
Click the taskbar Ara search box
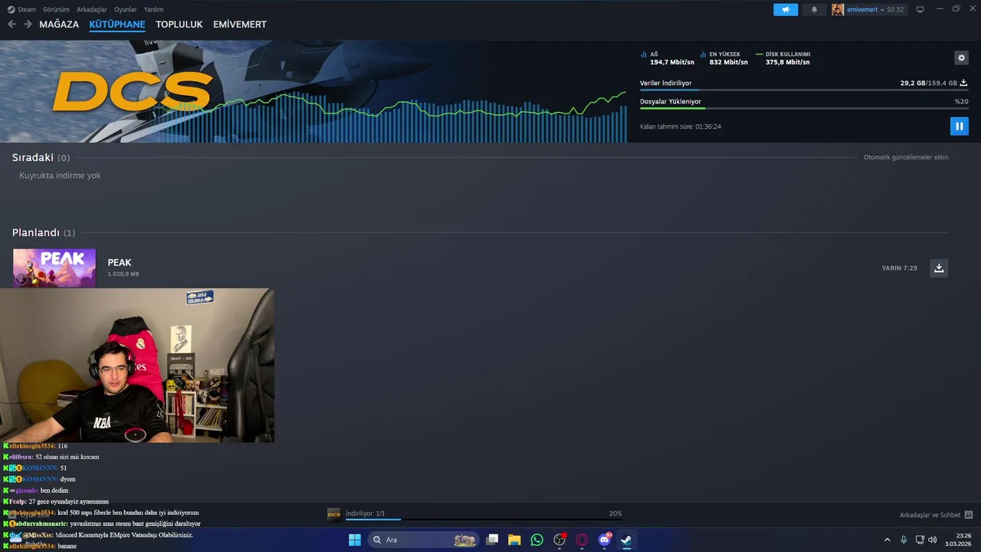(423, 540)
